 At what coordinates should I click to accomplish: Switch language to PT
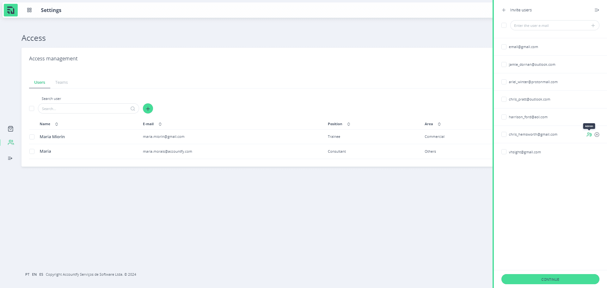28,274
